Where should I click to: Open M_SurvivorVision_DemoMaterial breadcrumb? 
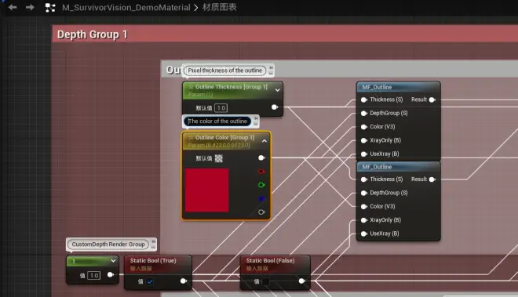tap(126, 8)
